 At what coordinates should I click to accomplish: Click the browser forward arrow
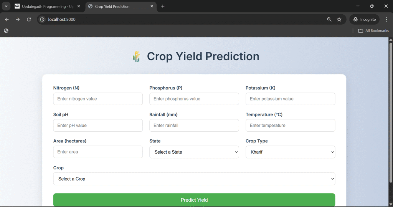coord(18,19)
